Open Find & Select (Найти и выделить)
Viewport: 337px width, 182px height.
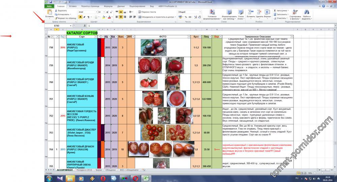[x=307, y=14]
